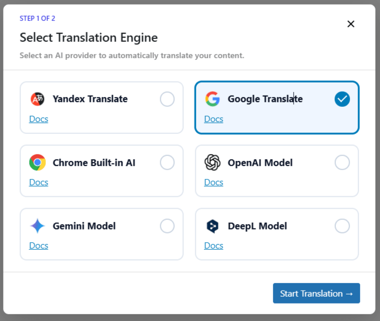Select the Chrome Built-in AI radio button
The height and width of the screenshot is (321, 380).
(167, 163)
